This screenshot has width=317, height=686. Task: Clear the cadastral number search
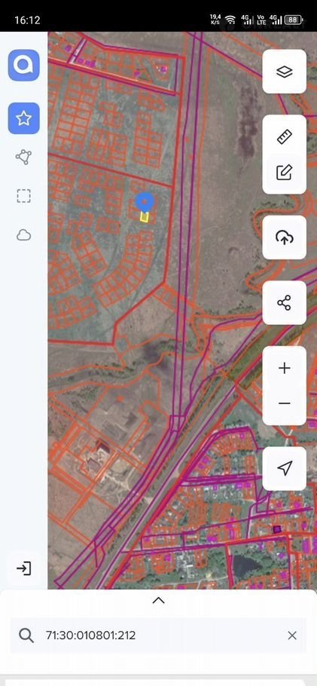pyautogui.click(x=292, y=635)
